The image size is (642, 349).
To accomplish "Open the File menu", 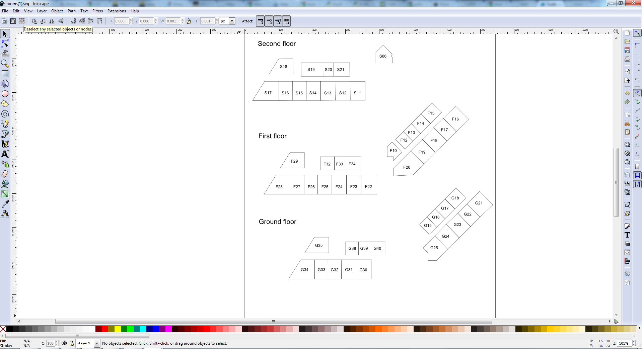I will coord(5,11).
